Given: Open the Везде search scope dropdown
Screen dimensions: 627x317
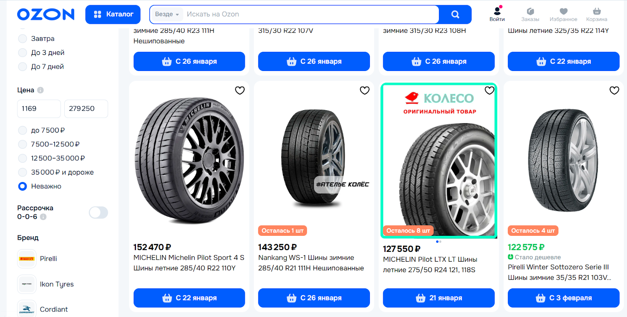Looking at the screenshot, I should click(167, 15).
